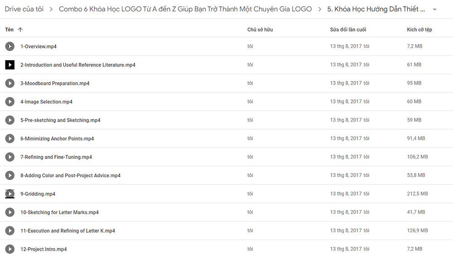Select the file 5-Pre-sketching and Sketching.mp4
The height and width of the screenshot is (258, 453).
pos(226,120)
